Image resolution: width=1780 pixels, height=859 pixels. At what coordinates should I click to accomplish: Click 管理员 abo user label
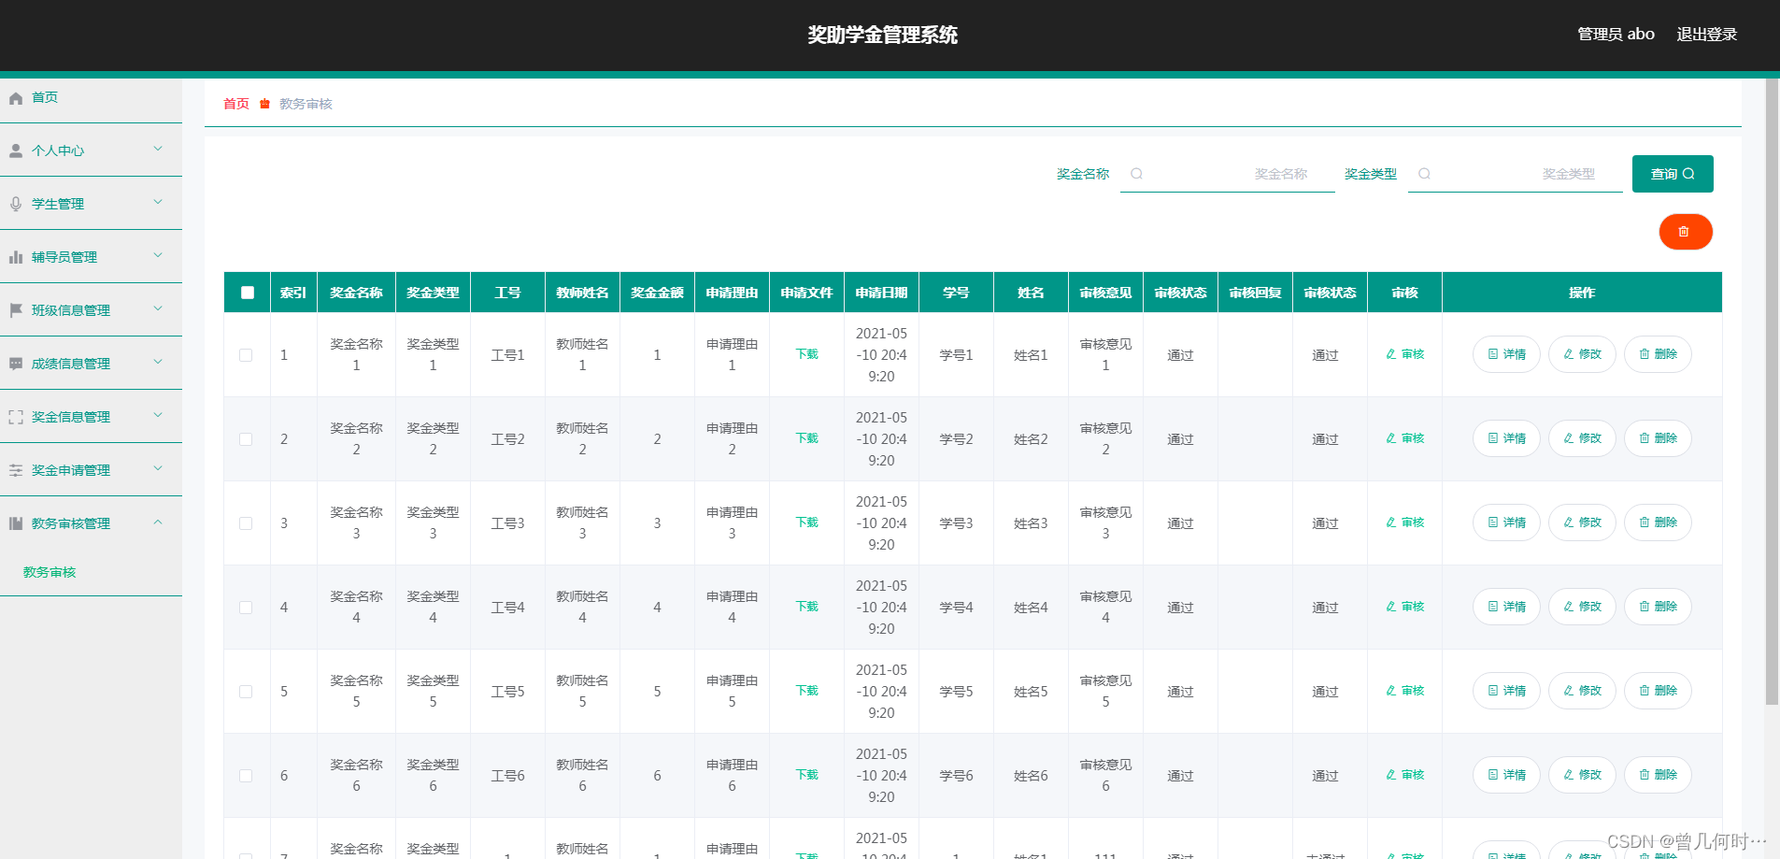1616,35
